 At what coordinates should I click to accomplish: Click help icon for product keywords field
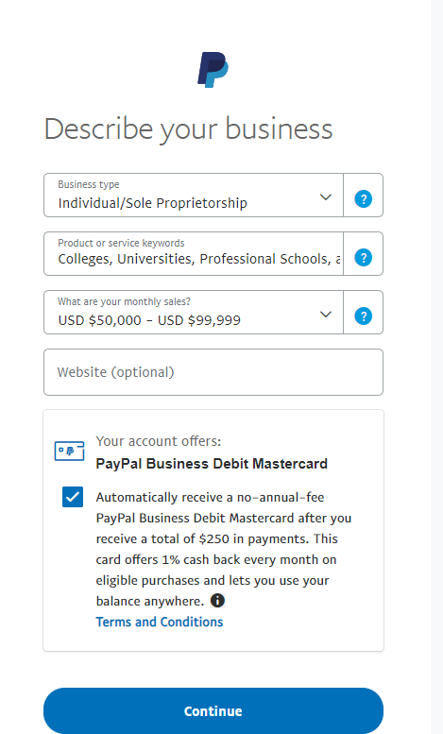[364, 258]
